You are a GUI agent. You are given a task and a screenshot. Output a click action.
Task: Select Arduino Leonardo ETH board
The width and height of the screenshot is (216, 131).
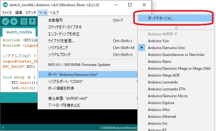tap(176, 89)
